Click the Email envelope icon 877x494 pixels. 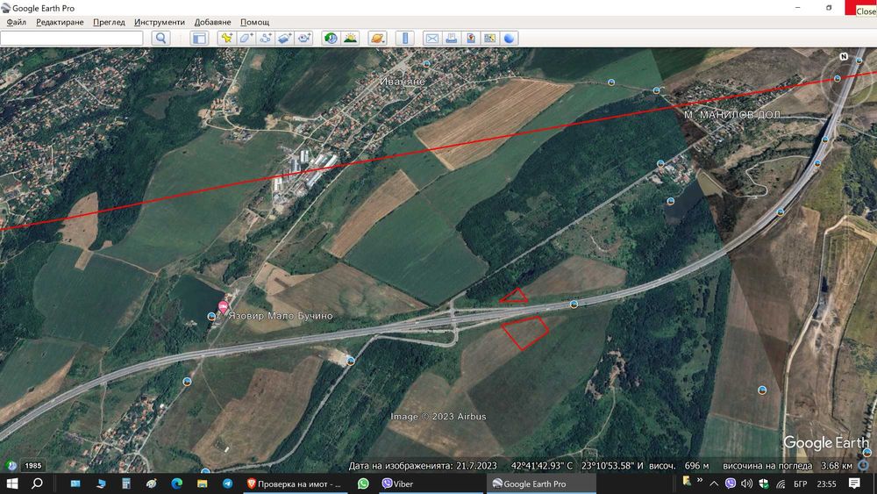click(431, 38)
